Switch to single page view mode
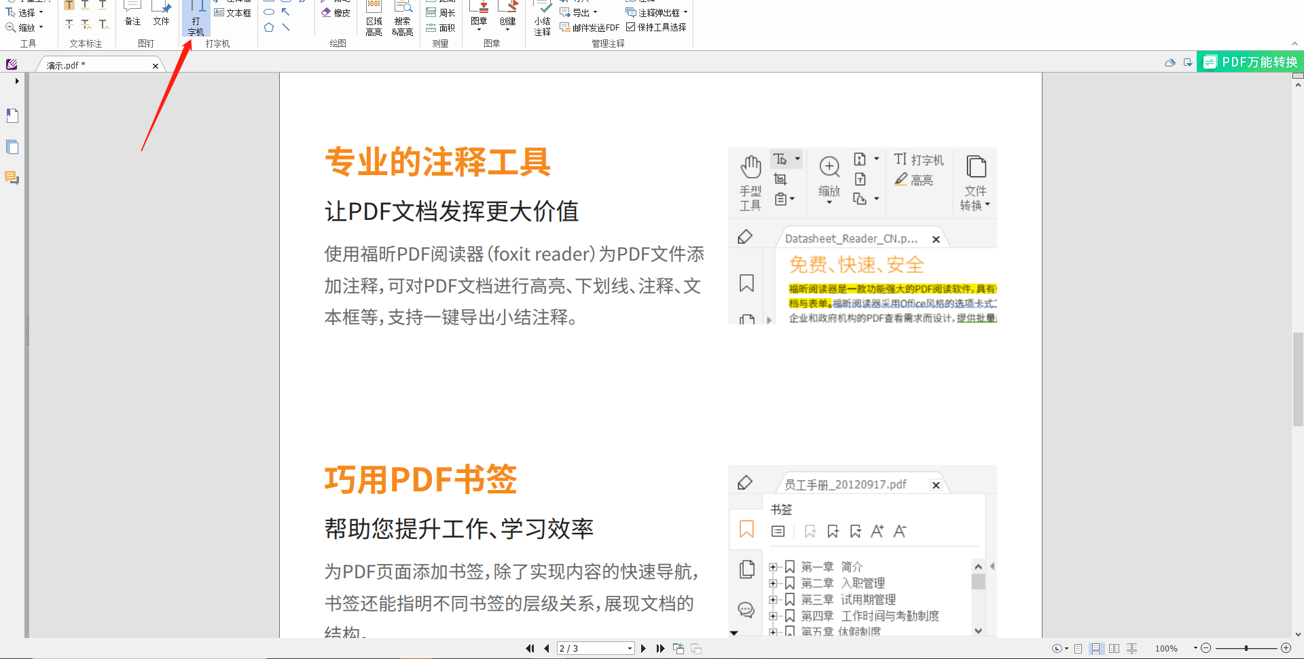Viewport: 1304px width, 659px height. (x=1079, y=648)
